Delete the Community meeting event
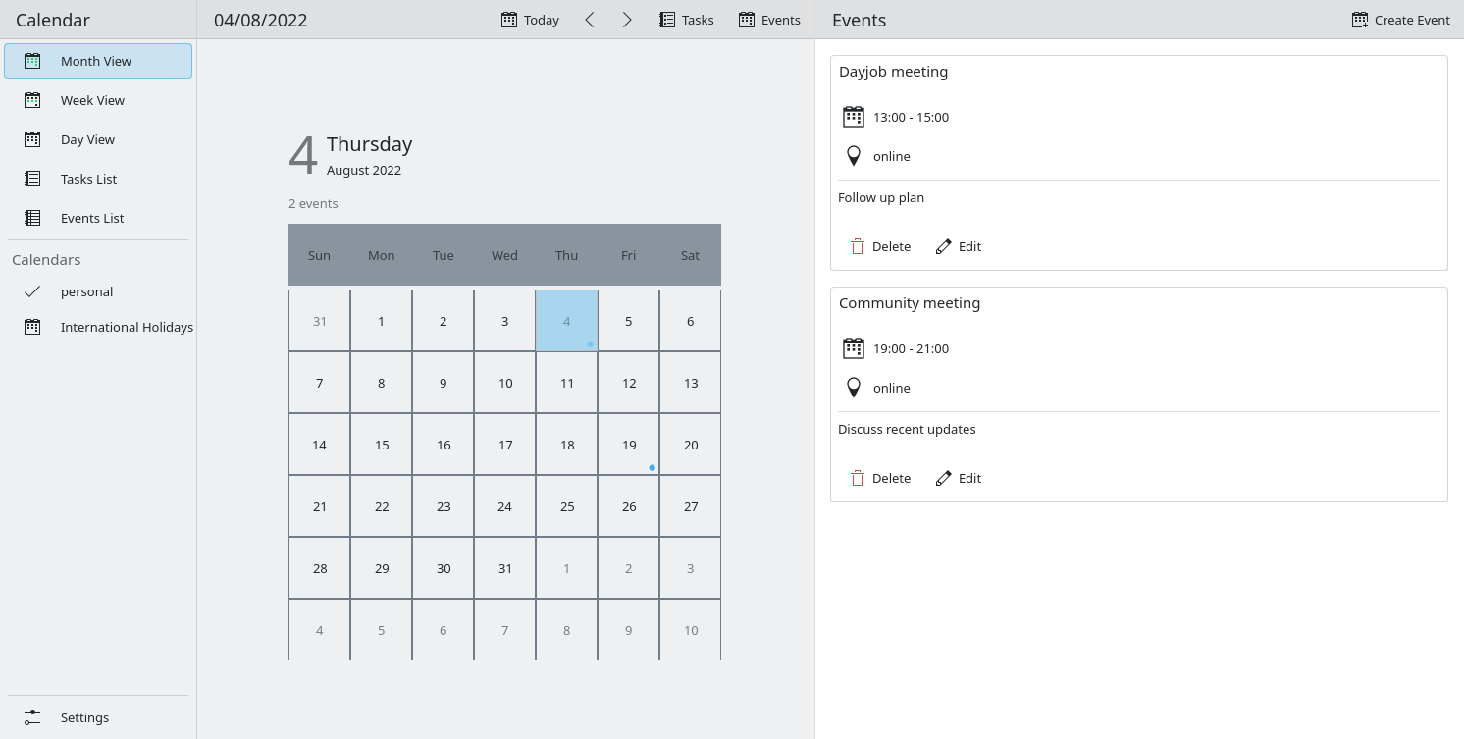 coord(880,478)
